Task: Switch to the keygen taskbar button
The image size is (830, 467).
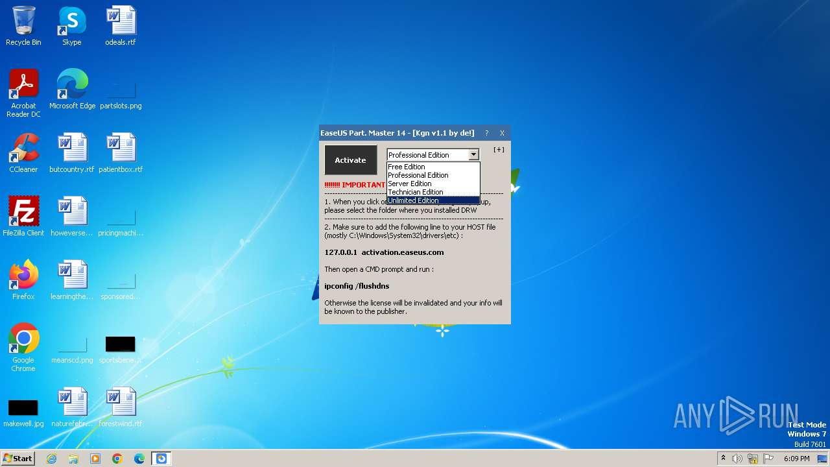Action: [161, 459]
